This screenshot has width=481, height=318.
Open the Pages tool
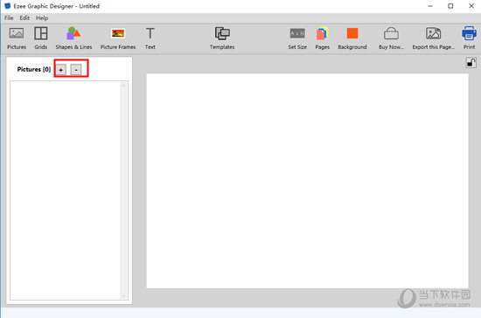[x=322, y=38]
